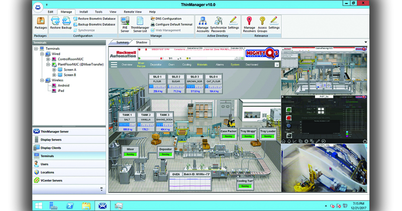This screenshot has width=402, height=211.
Task: Expand the Screen A node
Action: pyautogui.click(x=54, y=70)
